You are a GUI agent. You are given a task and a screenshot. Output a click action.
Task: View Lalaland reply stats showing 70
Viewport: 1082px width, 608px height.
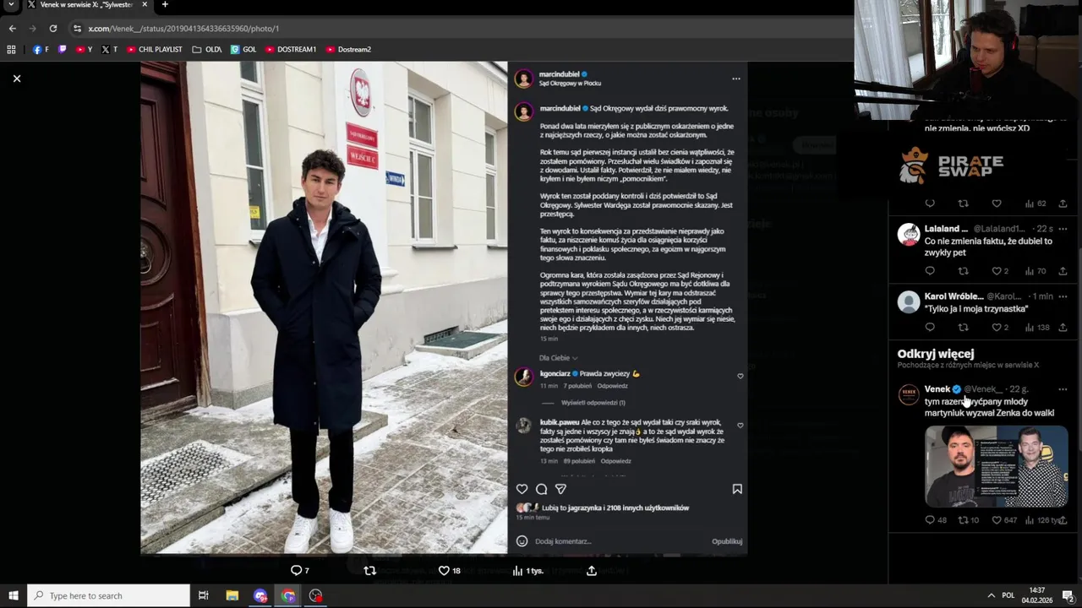click(x=1036, y=271)
